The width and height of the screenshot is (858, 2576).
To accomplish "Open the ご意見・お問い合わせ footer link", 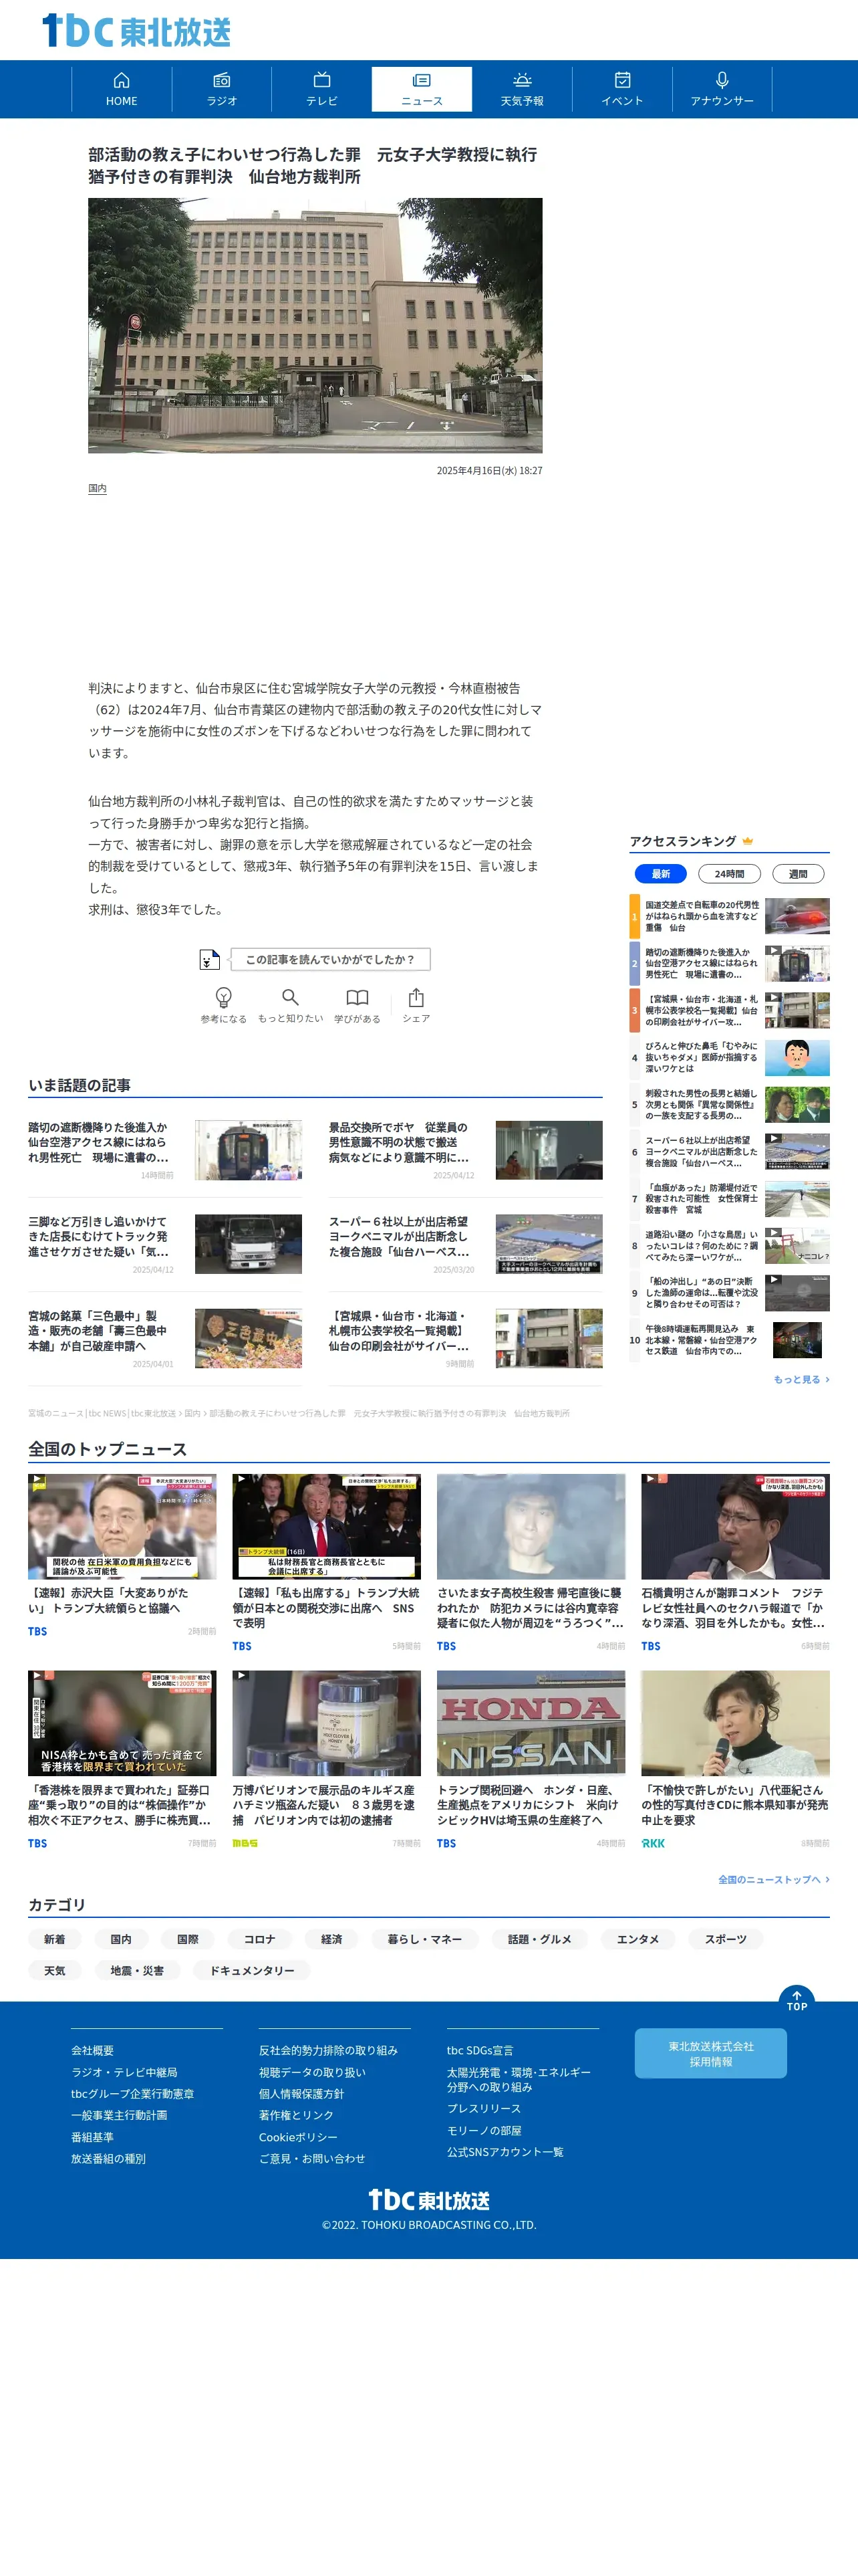I will (x=311, y=2159).
